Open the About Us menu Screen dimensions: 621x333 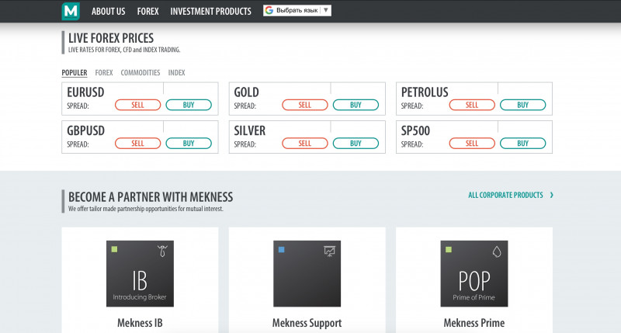click(108, 12)
